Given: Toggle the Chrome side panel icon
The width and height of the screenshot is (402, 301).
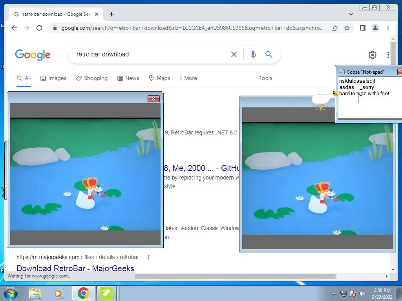Looking at the screenshot, I should (362, 28).
